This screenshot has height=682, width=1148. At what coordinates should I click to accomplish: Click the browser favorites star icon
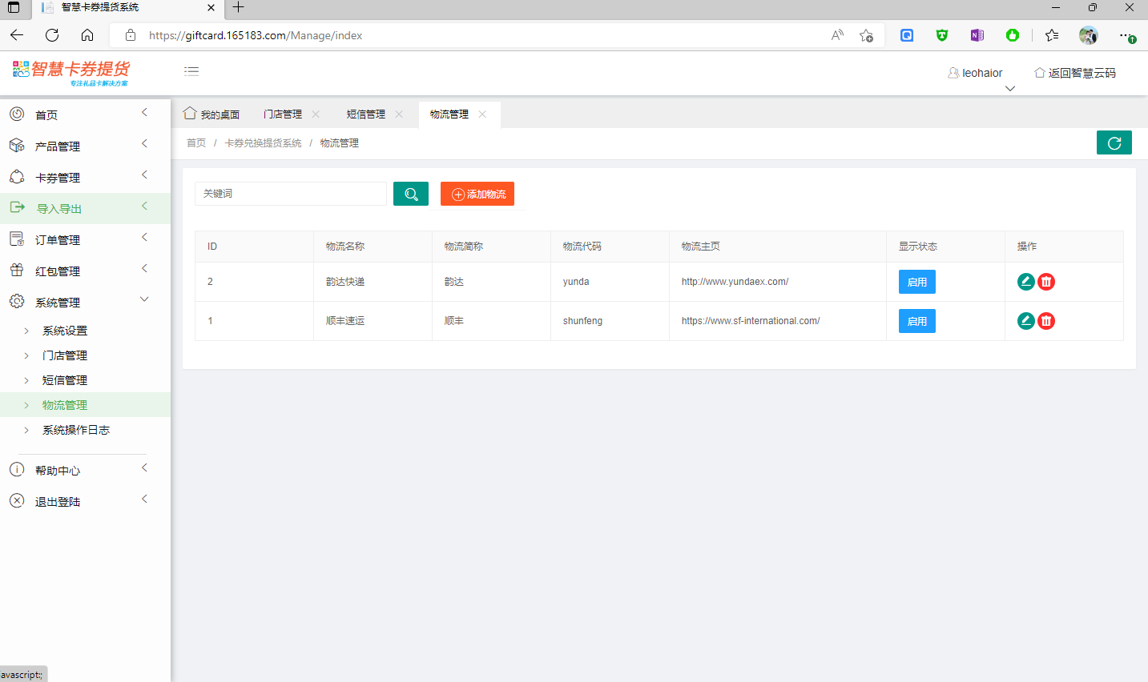(x=1051, y=35)
